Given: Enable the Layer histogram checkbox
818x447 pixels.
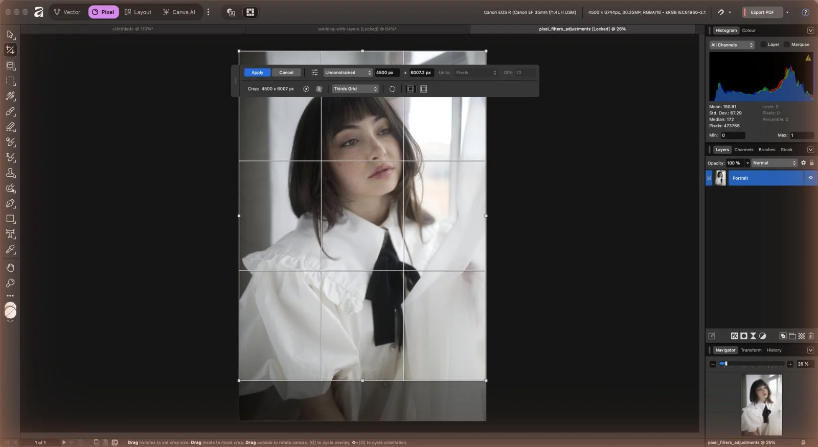Looking at the screenshot, I should click(763, 44).
